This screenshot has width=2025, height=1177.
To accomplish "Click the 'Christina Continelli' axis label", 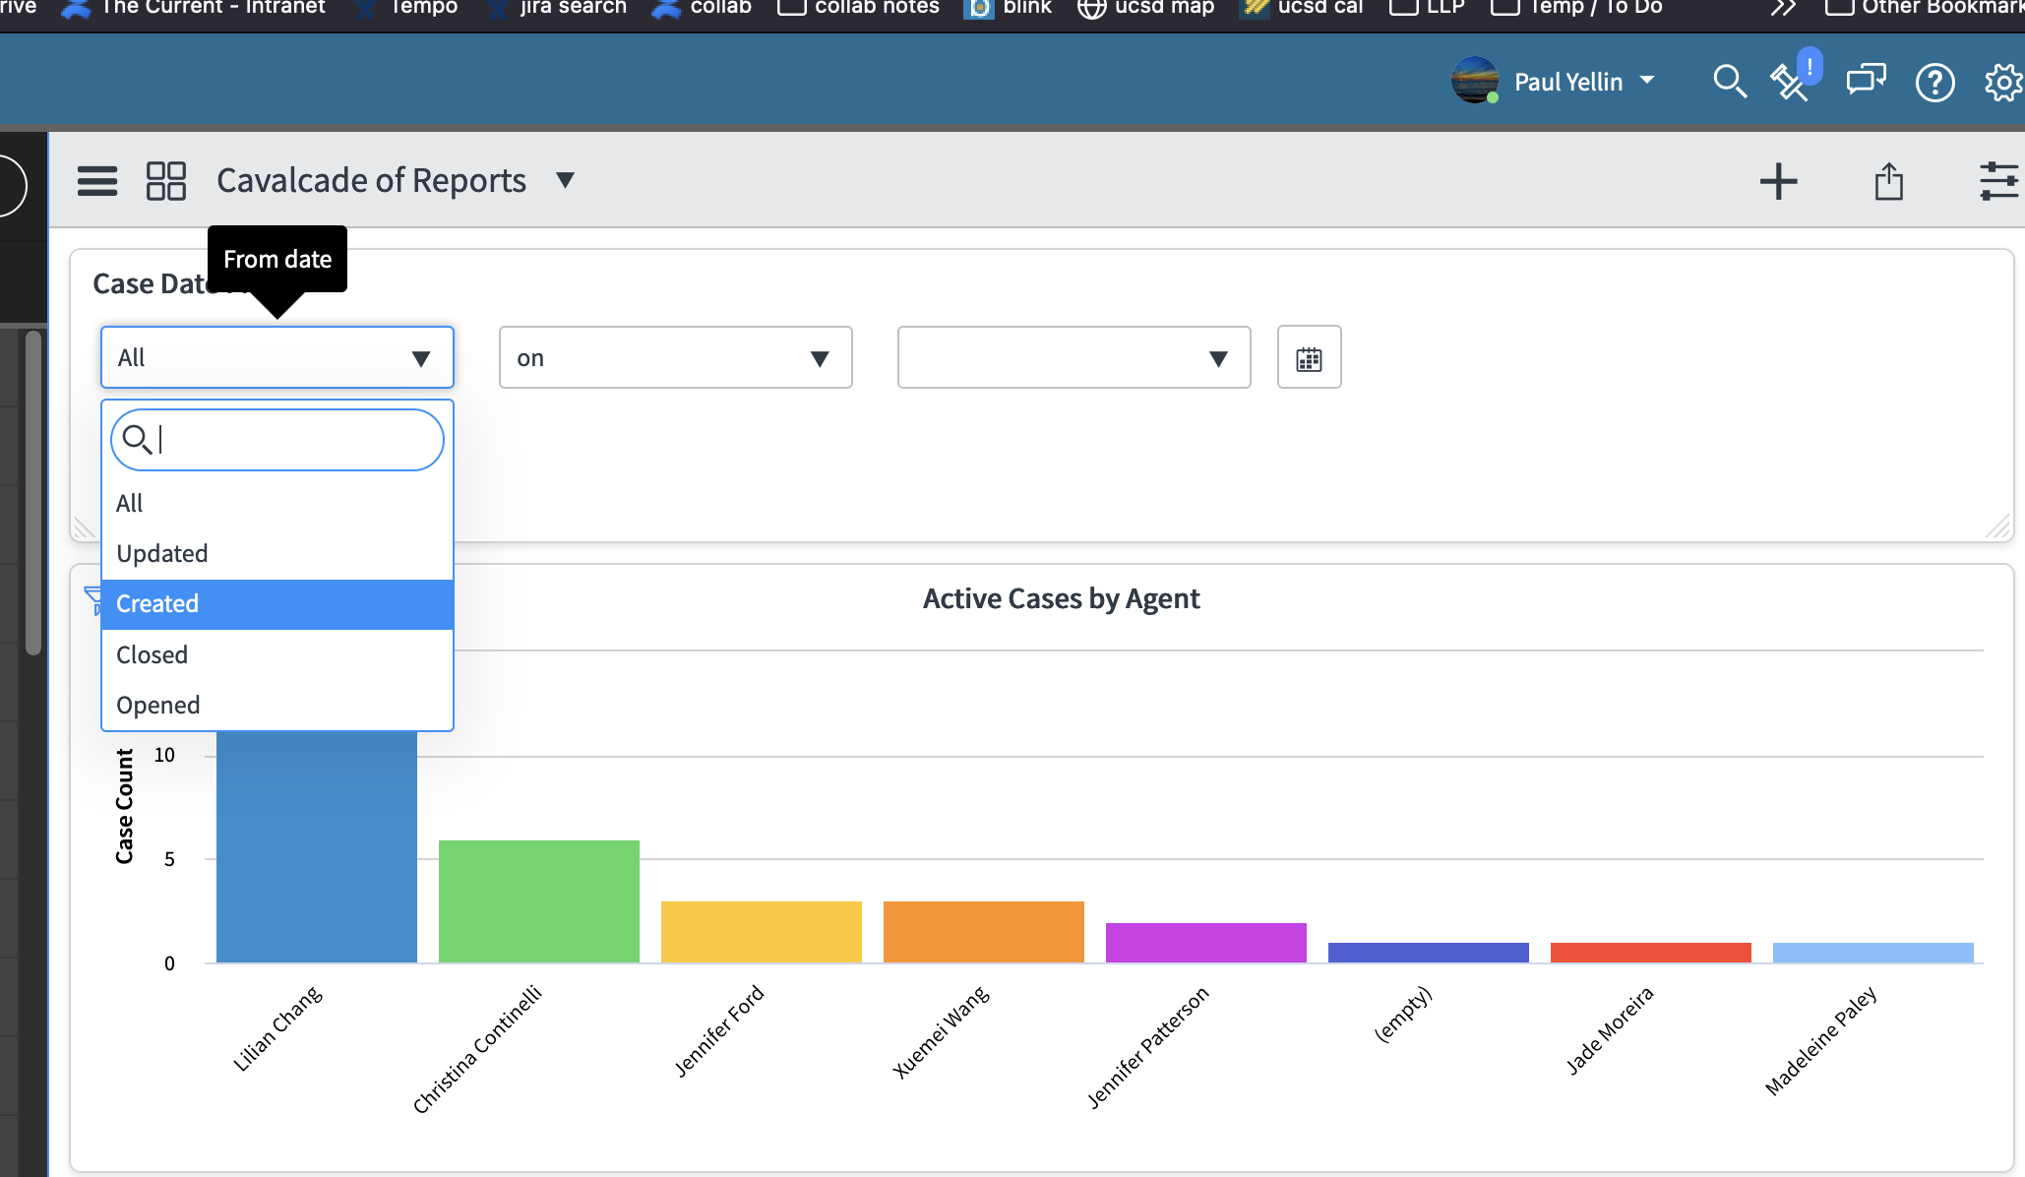I will (x=477, y=1049).
